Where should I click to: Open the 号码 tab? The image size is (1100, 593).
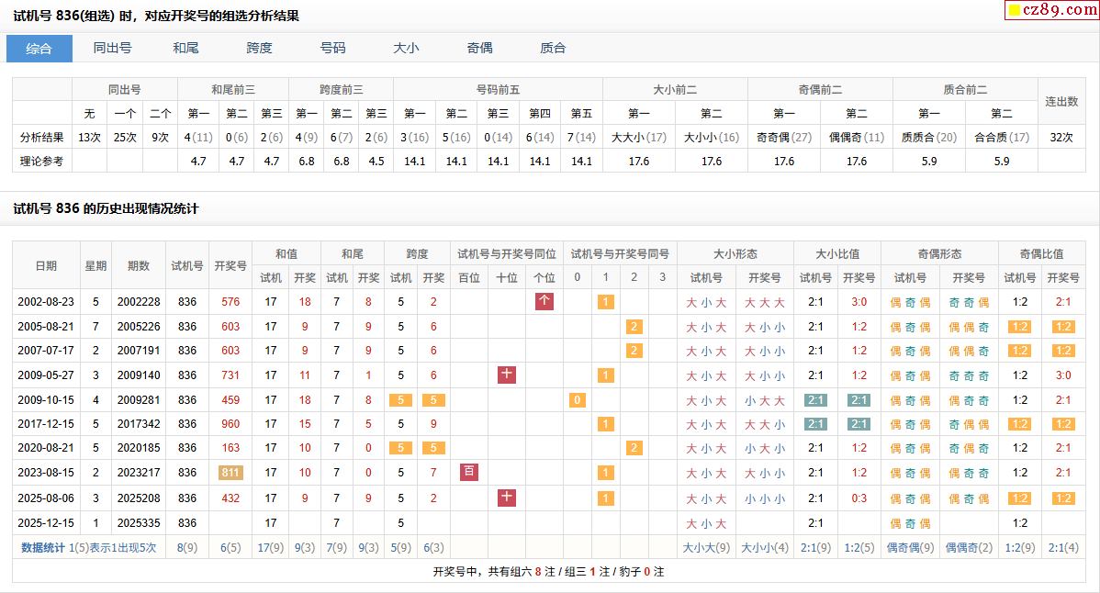pyautogui.click(x=332, y=49)
